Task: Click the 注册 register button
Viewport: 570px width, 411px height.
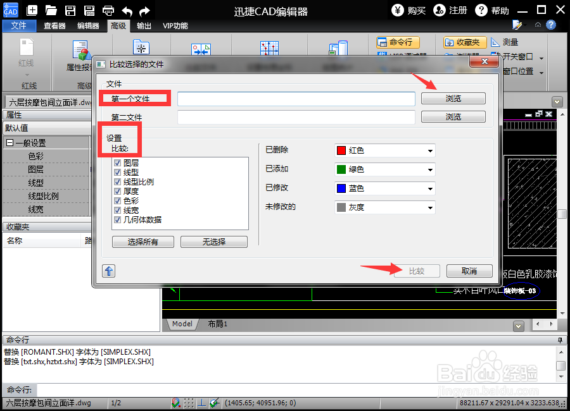Action: pos(450,10)
